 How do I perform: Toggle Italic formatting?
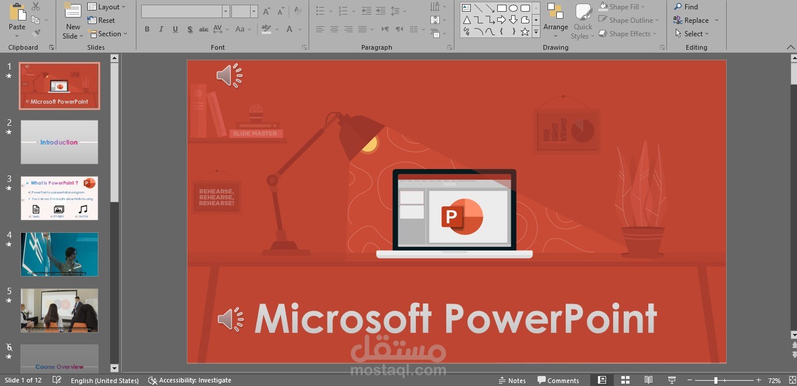(x=161, y=29)
